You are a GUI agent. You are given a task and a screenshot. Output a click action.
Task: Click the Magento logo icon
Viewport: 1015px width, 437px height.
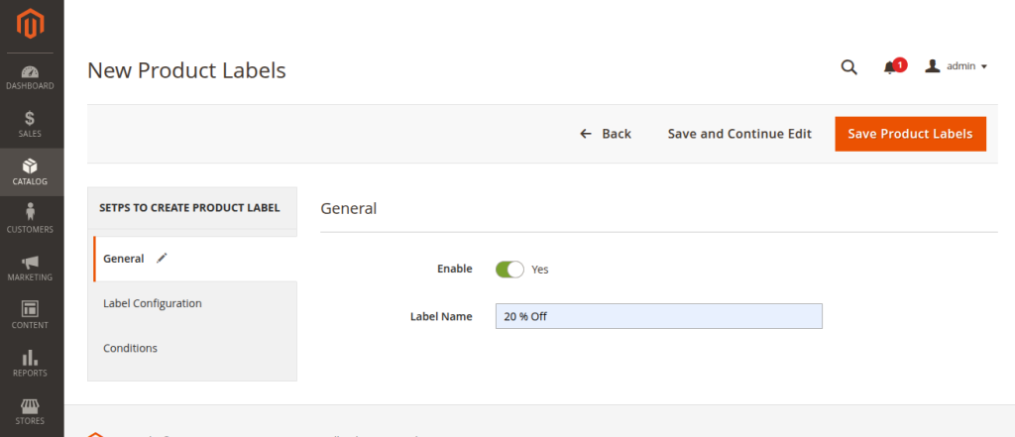click(x=31, y=21)
